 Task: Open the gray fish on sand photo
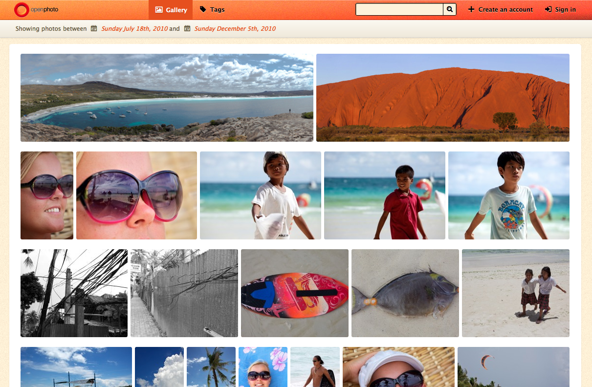tap(405, 293)
